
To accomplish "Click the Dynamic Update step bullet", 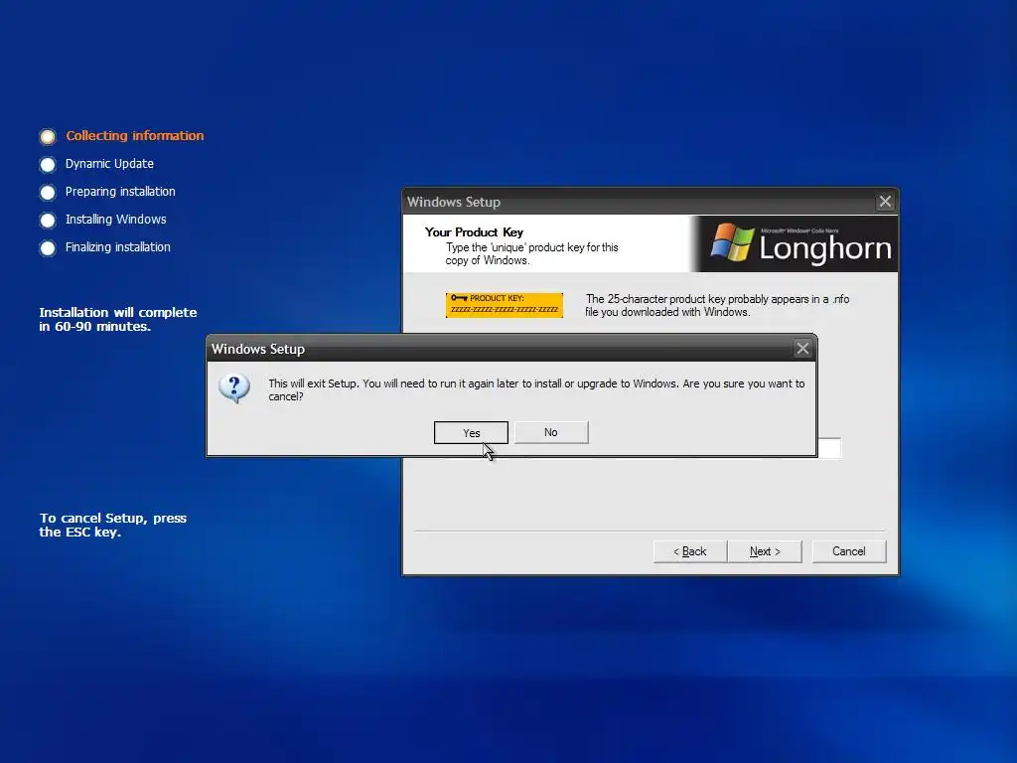I will point(48,165).
